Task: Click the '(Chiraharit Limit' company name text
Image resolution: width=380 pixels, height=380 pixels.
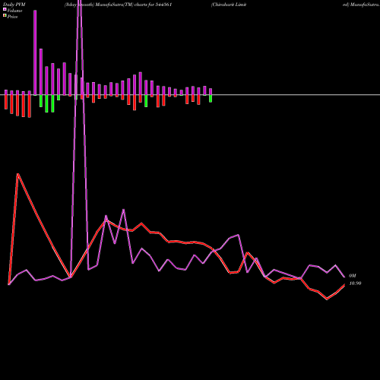Action: point(229,5)
